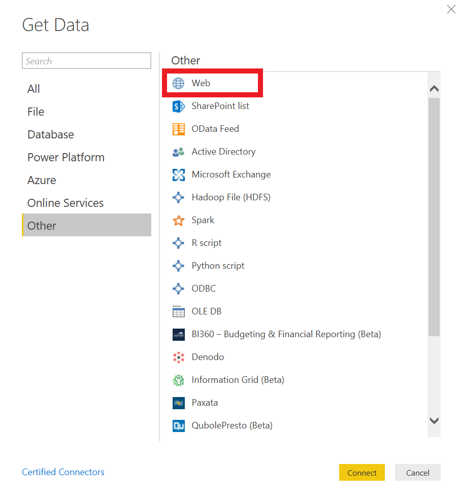The image size is (461, 501).
Task: Click the ODBC connector icon
Action: pos(178,289)
